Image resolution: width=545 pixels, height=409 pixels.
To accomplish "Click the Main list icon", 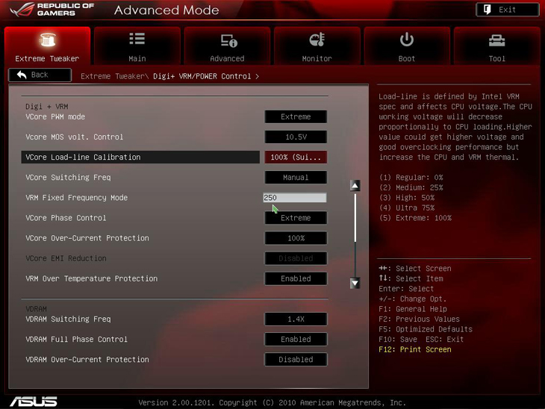I will (x=137, y=40).
